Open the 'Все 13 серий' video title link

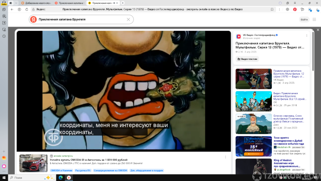(290, 96)
